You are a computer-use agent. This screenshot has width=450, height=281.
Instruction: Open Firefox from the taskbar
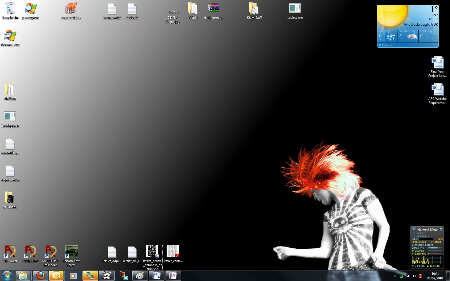pyautogui.click(x=40, y=275)
